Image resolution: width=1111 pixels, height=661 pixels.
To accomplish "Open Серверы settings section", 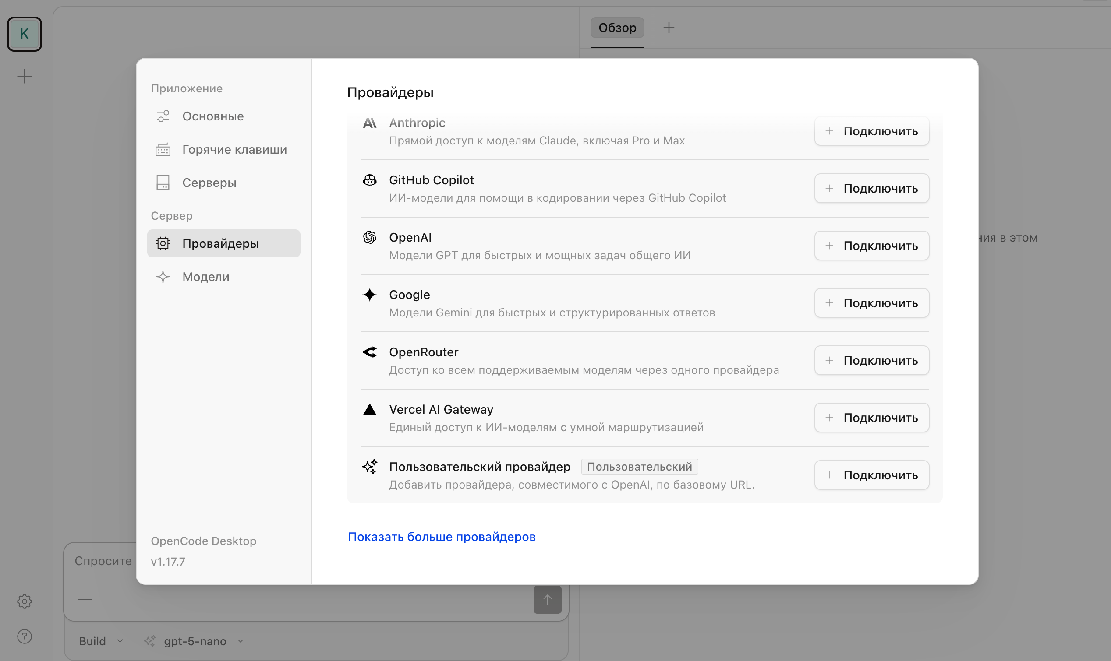I will coord(224,183).
